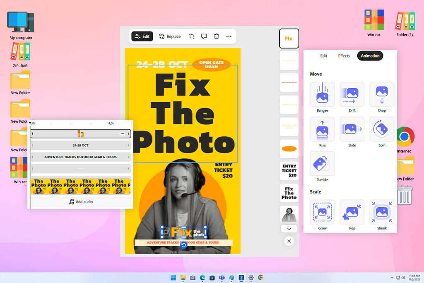Select the 24-28 OCT text on canvas
This screenshot has width=424, height=283.
pyautogui.click(x=162, y=65)
